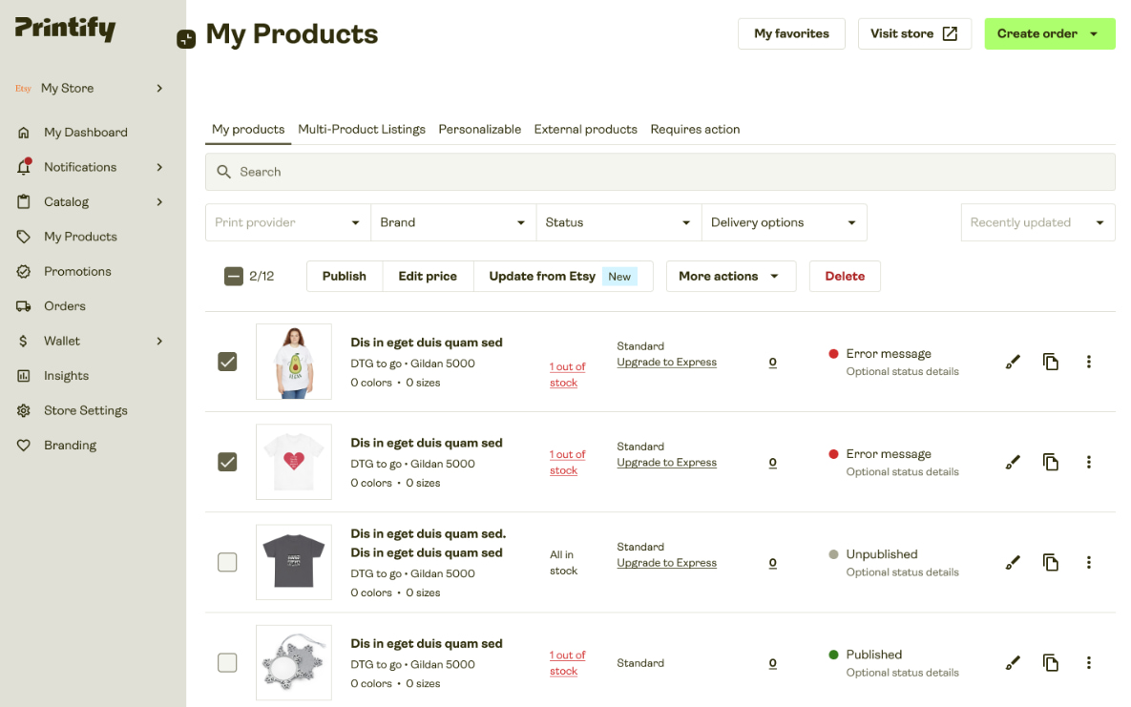This screenshot has height=707, width=1131.
Task: Open the Create order dropdown
Action: (x=1050, y=34)
